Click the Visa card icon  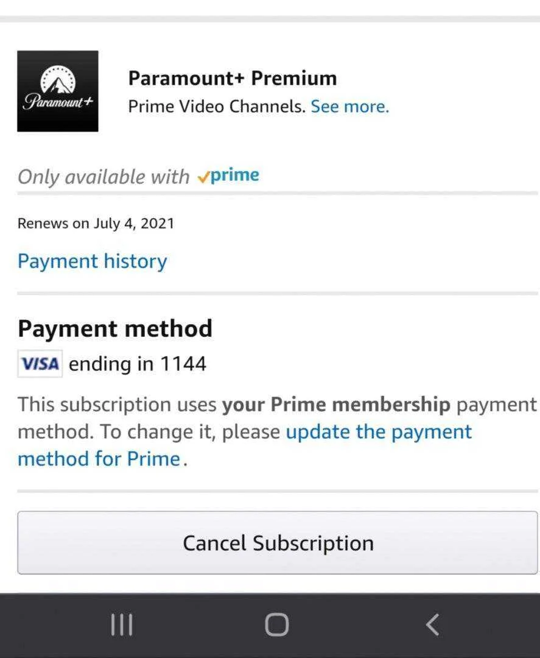coord(40,363)
